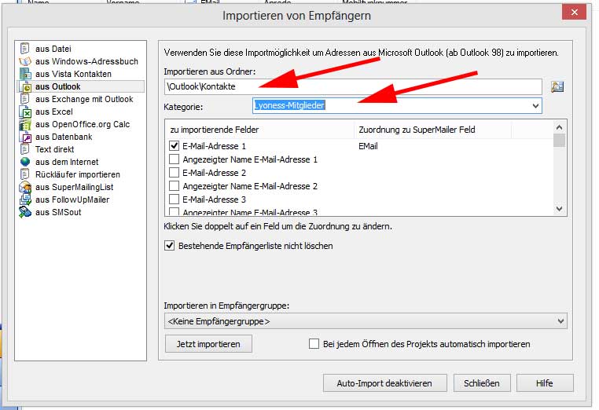Click the Text direkt page icon
Screen dimensions: 599x410
(25, 149)
